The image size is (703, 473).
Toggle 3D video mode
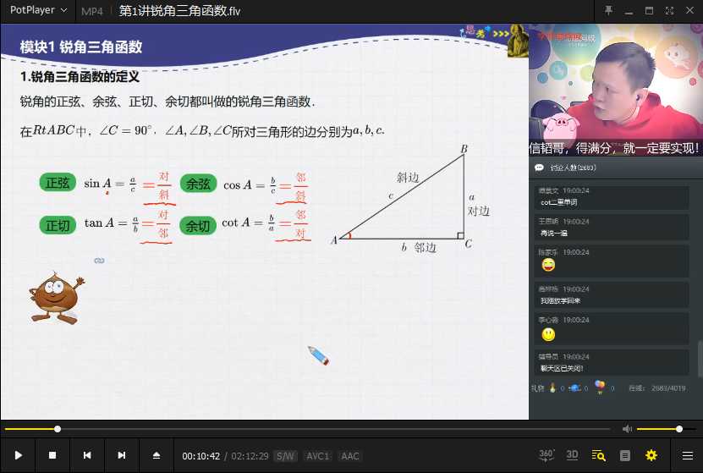(573, 455)
